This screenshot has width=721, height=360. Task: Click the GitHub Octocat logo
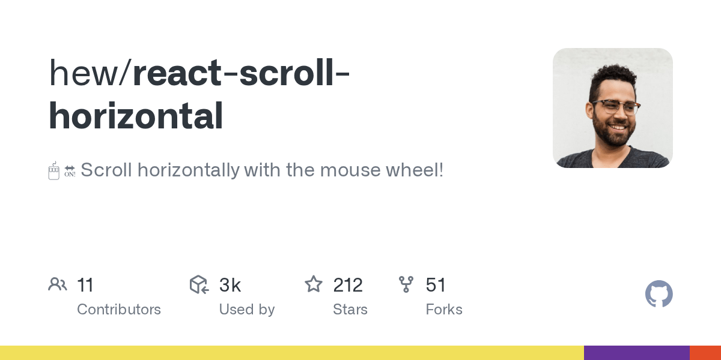pyautogui.click(x=659, y=294)
